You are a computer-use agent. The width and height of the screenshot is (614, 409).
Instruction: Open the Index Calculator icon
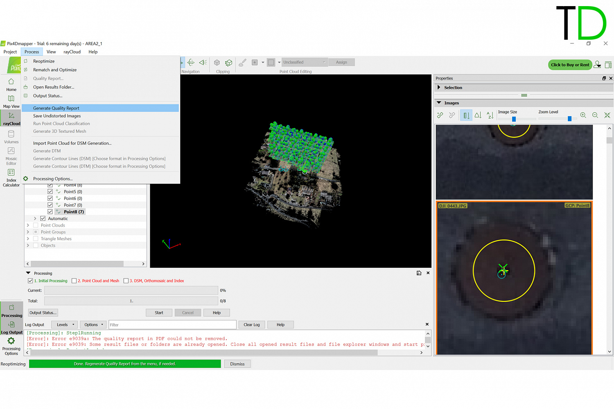11,173
